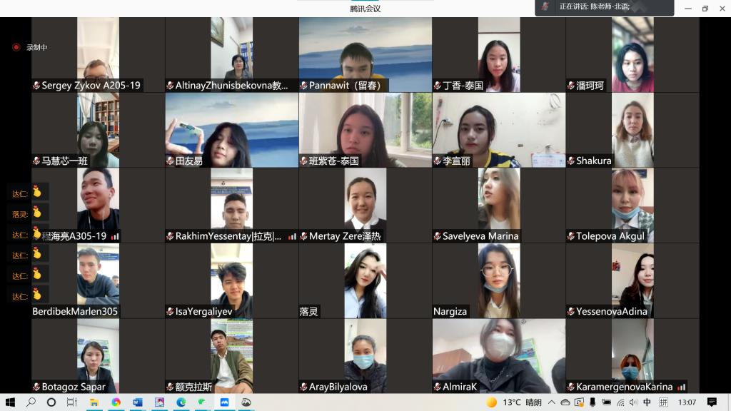Image resolution: width=731 pixels, height=411 pixels.
Task: Open the Windows Start menu
Action: 11,402
